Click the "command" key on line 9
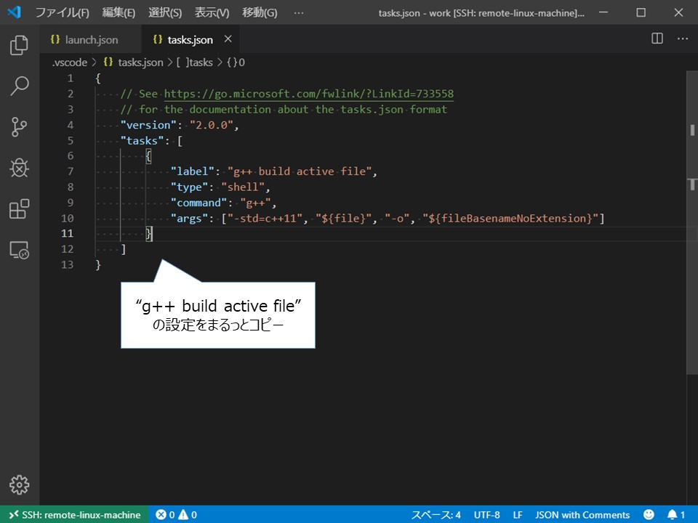Image resolution: width=698 pixels, height=523 pixels. (x=199, y=203)
